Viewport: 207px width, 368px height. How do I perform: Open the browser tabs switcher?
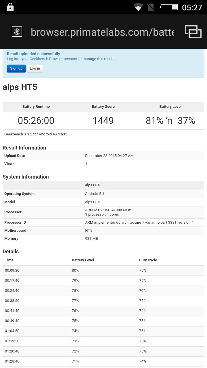pyautogui.click(x=193, y=32)
